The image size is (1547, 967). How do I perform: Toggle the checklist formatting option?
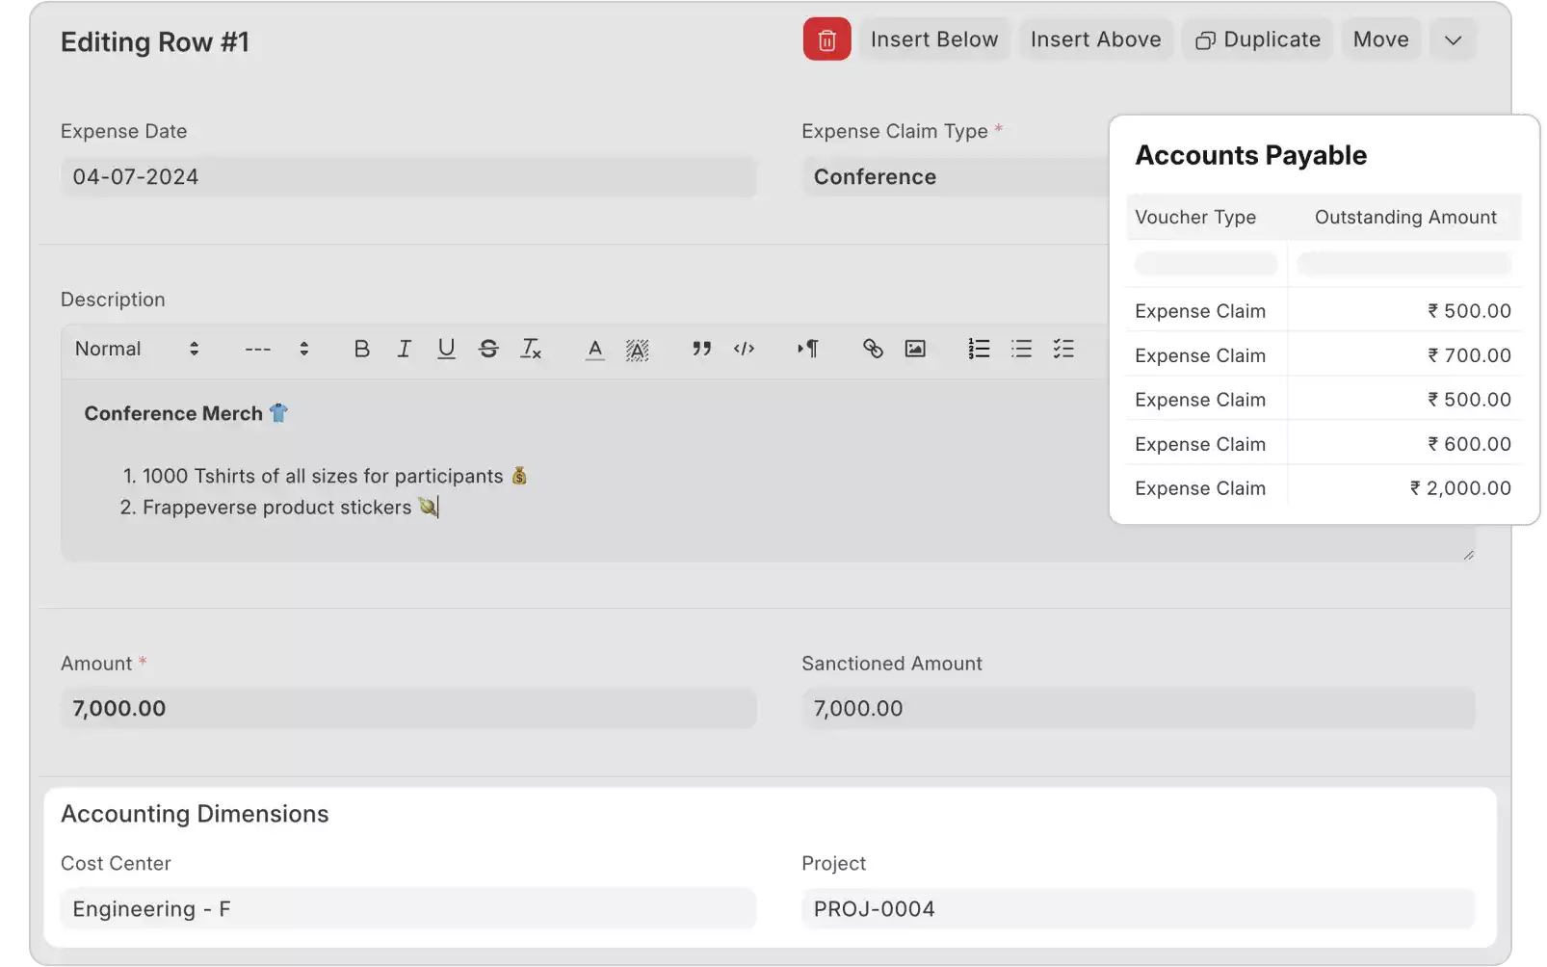click(x=1063, y=349)
